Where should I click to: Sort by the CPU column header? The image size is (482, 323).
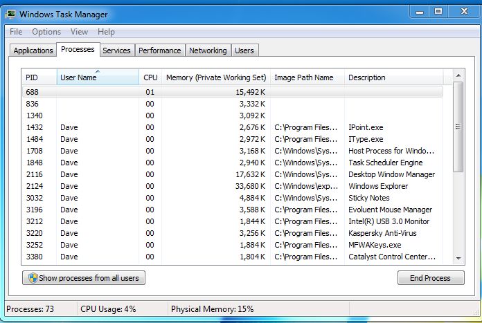[150, 77]
